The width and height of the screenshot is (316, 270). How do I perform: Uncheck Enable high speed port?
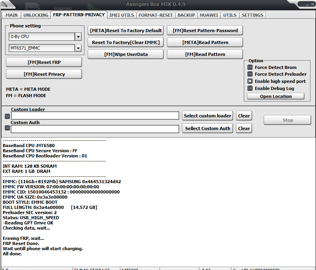coord(250,81)
